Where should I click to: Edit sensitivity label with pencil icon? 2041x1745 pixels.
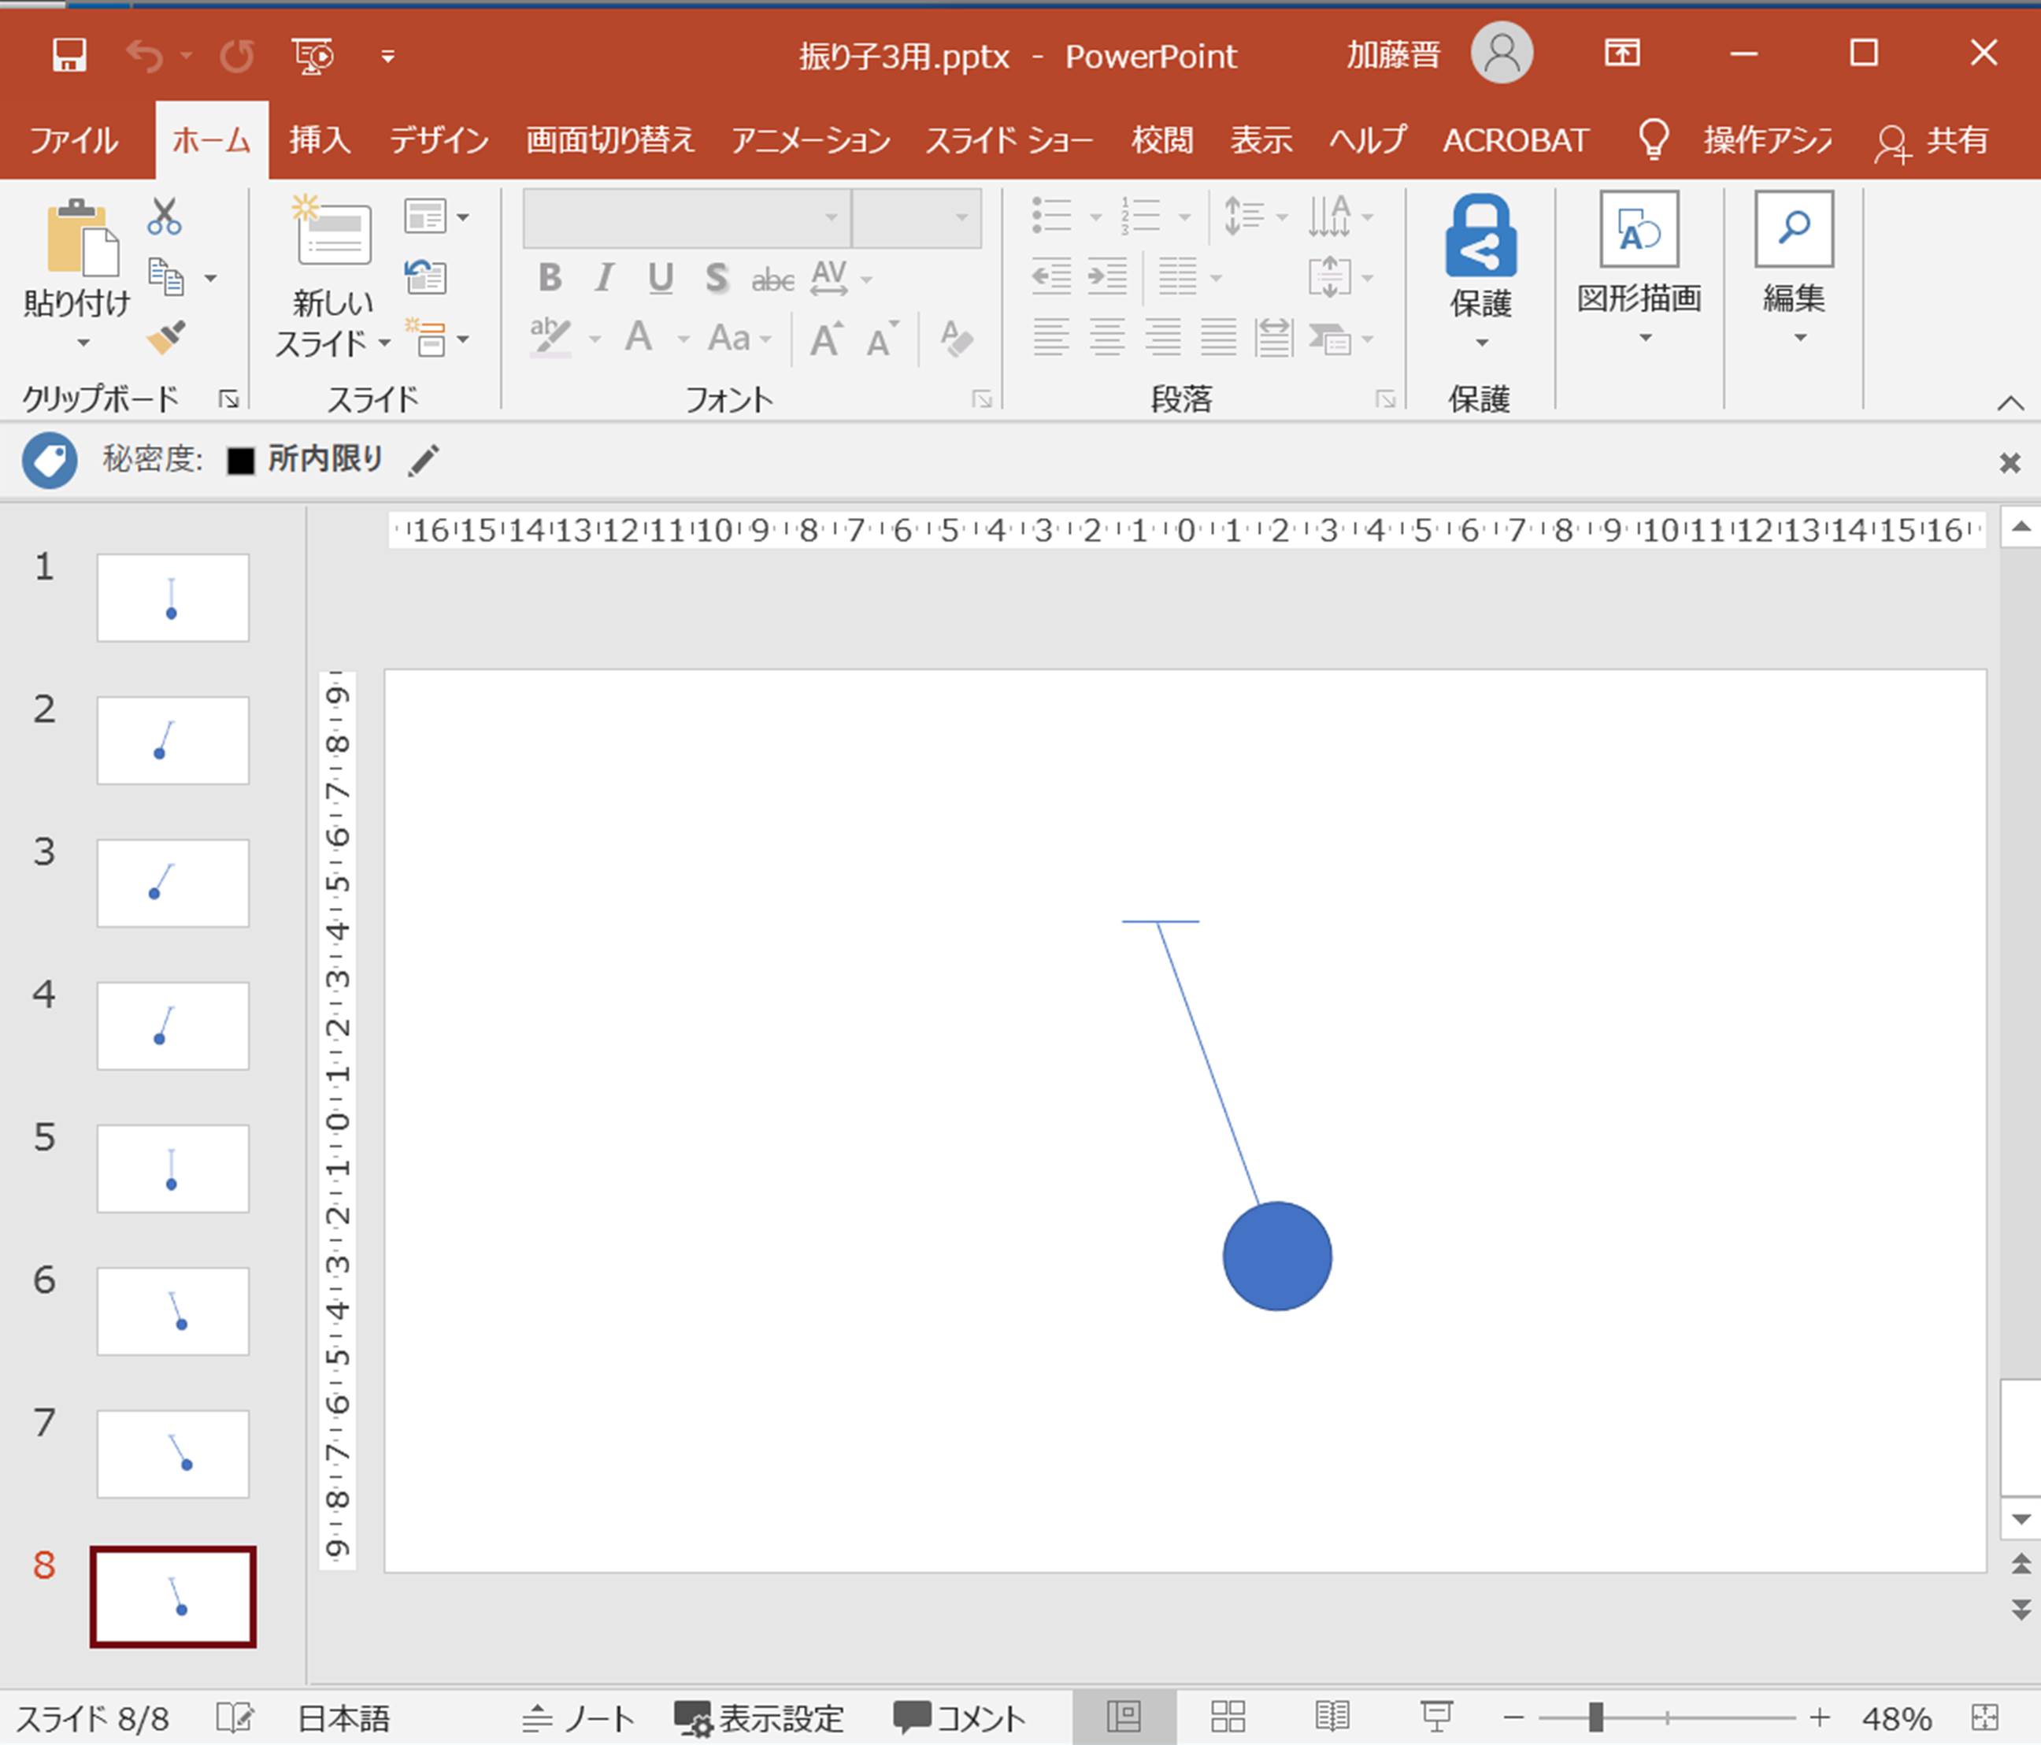coord(424,460)
